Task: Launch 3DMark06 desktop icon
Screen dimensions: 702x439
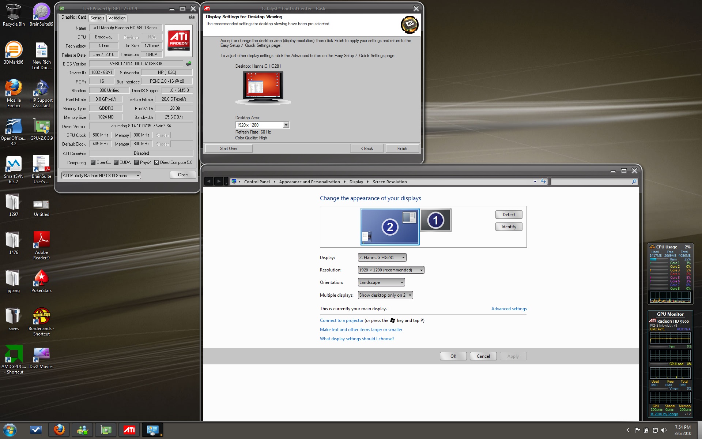Action: tap(14, 53)
